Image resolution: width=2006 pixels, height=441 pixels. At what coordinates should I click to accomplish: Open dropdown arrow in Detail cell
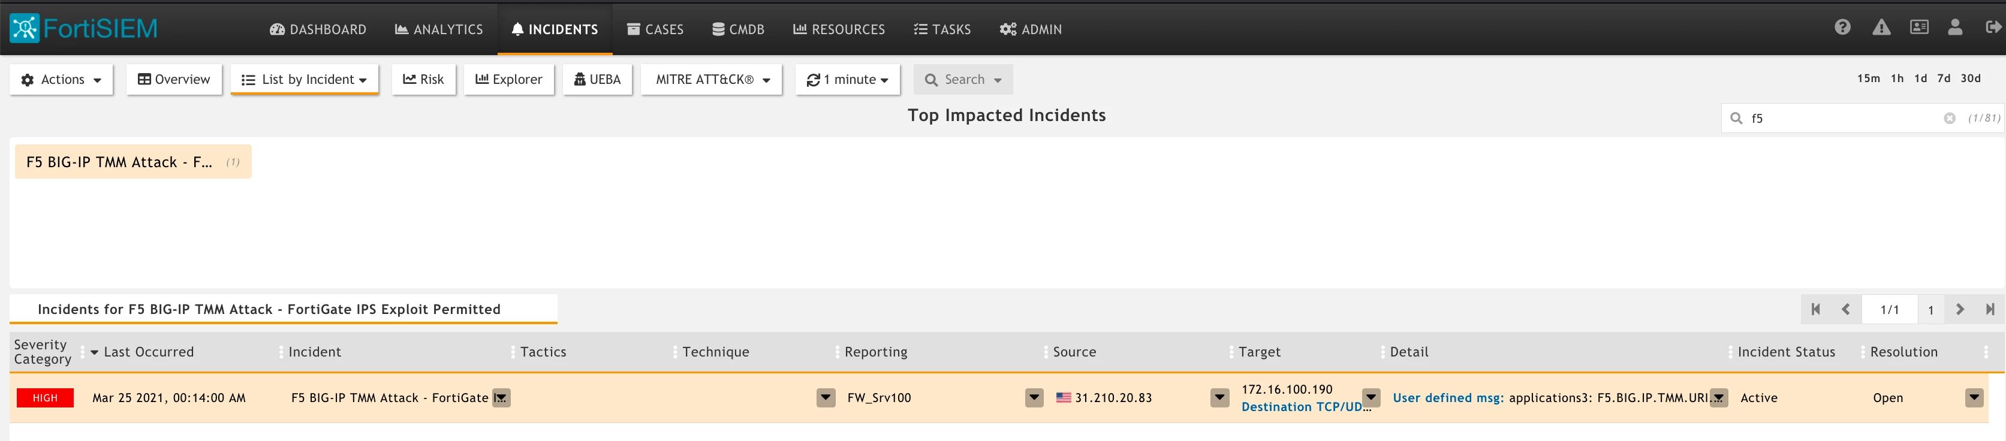pos(1719,398)
